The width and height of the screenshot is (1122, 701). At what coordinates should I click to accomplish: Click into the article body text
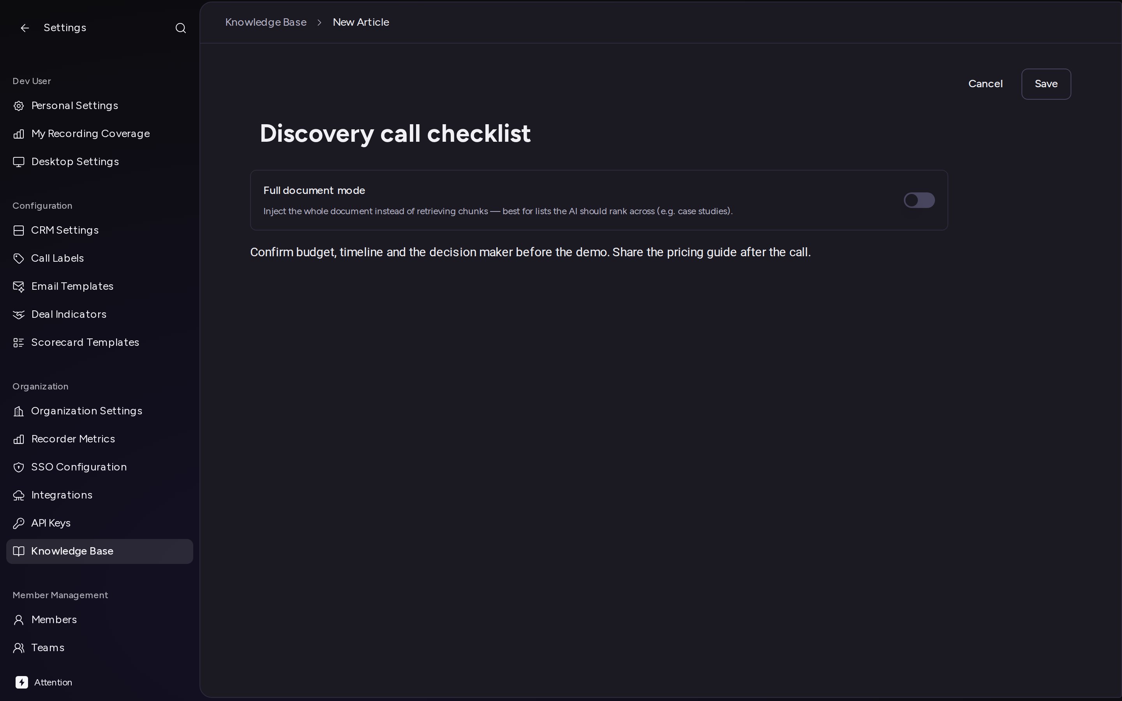[530, 252]
